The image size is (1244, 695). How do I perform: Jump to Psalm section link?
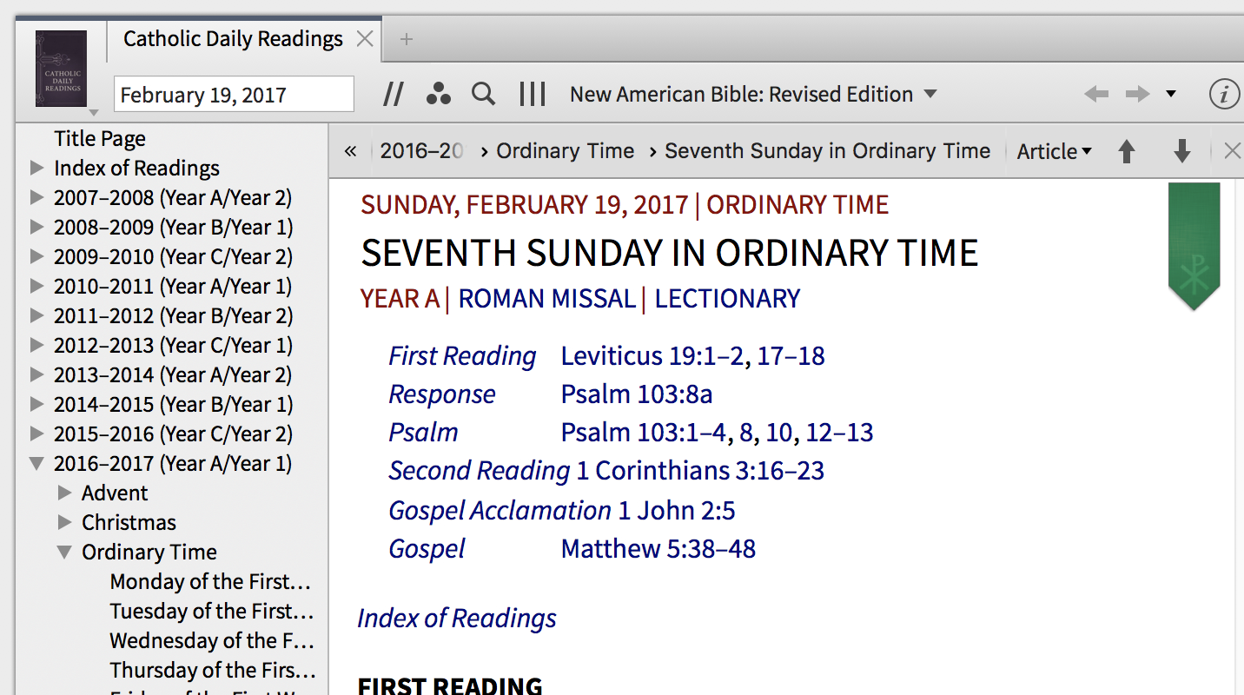(423, 433)
